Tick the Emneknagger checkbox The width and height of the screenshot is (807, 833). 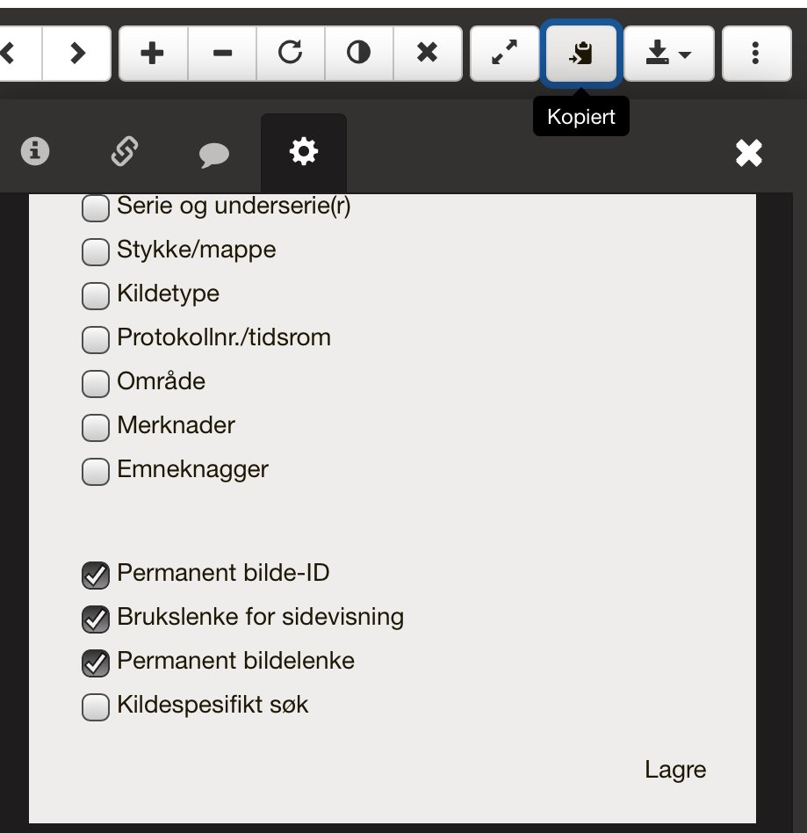tap(95, 472)
